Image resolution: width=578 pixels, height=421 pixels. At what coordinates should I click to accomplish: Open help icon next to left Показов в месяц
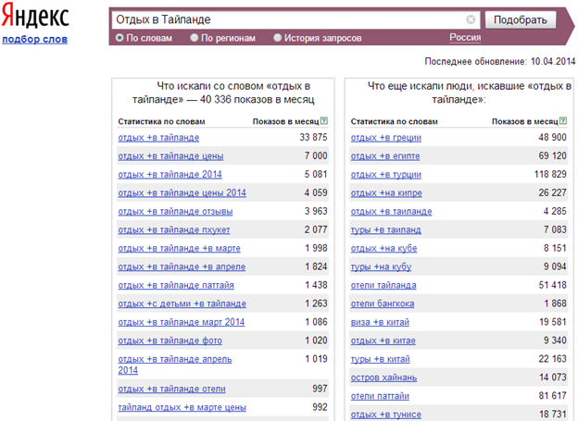coord(324,121)
